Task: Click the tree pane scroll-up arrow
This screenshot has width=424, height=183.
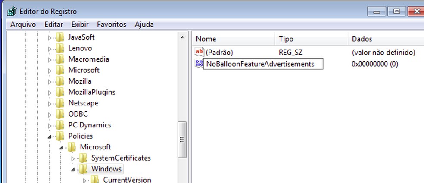Action: (182, 37)
